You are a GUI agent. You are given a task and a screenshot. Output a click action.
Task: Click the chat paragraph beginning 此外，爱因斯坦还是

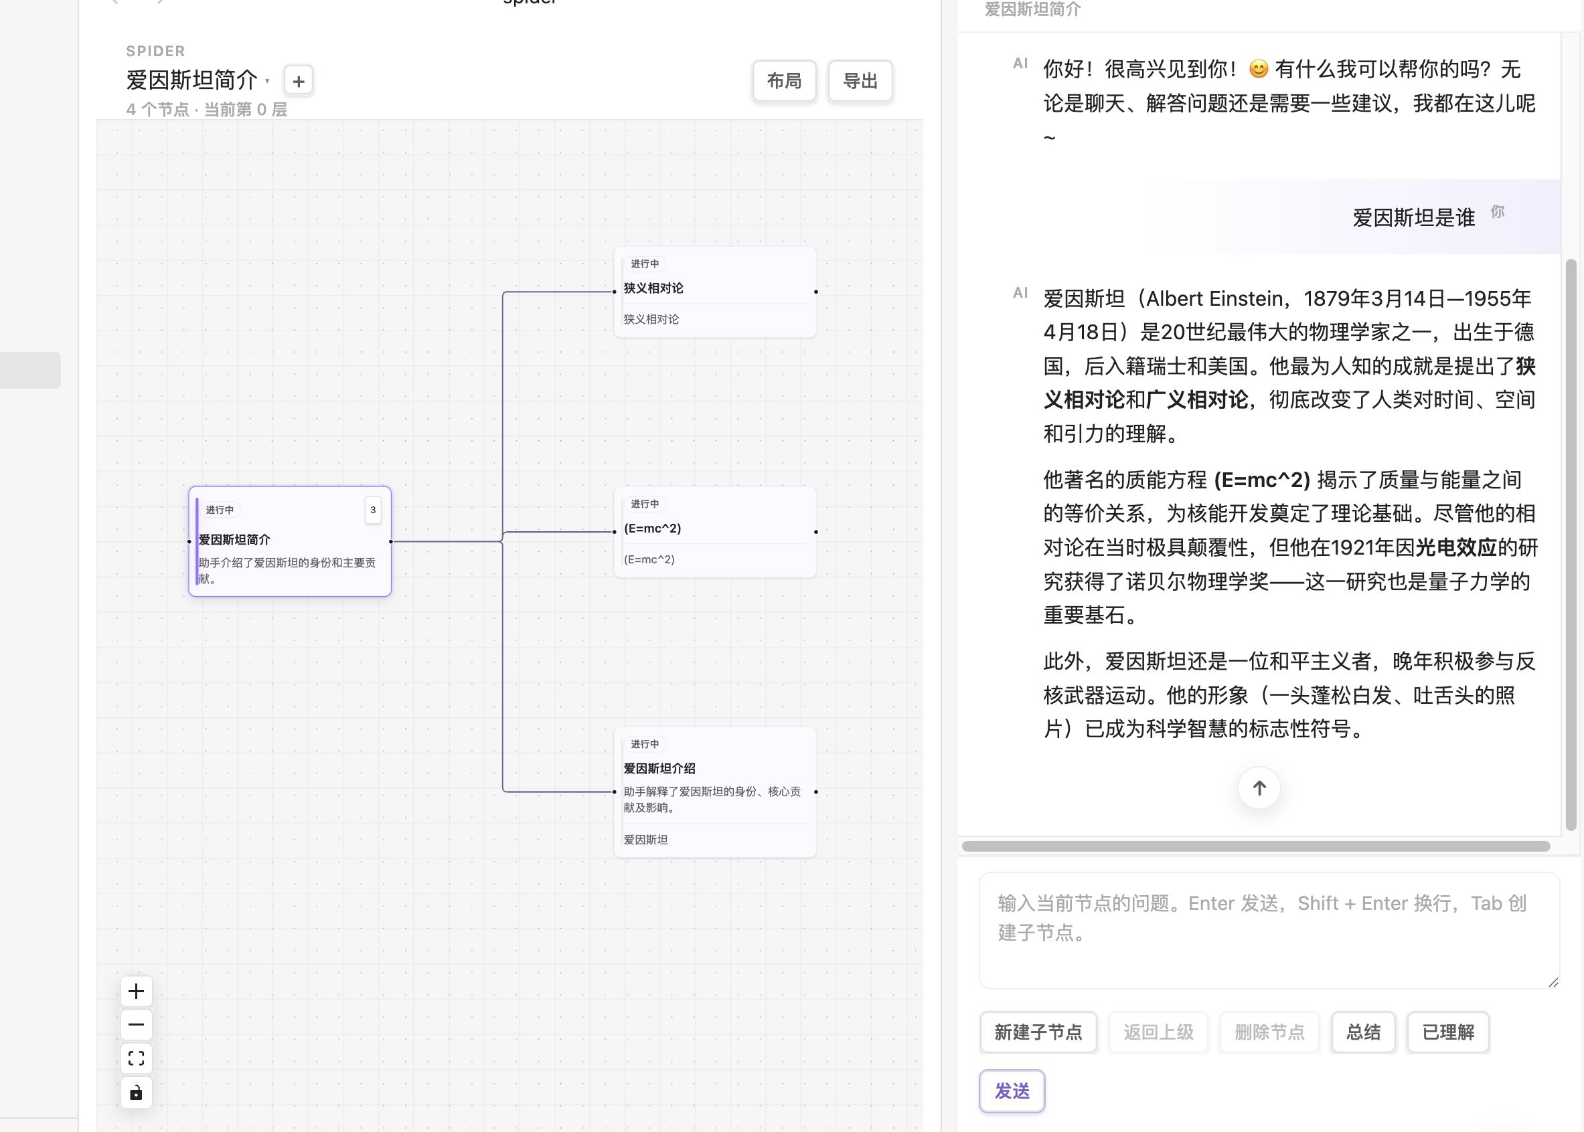pos(1289,694)
